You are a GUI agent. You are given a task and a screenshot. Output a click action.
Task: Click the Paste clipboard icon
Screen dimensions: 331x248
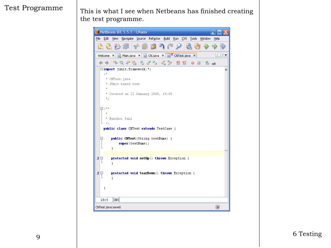153,46
